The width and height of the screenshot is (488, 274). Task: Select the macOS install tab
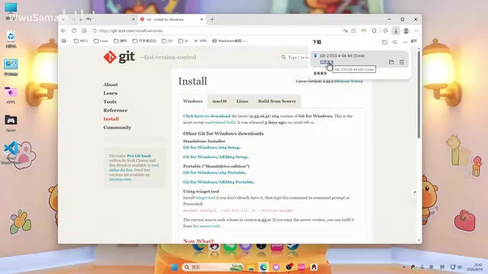click(220, 101)
